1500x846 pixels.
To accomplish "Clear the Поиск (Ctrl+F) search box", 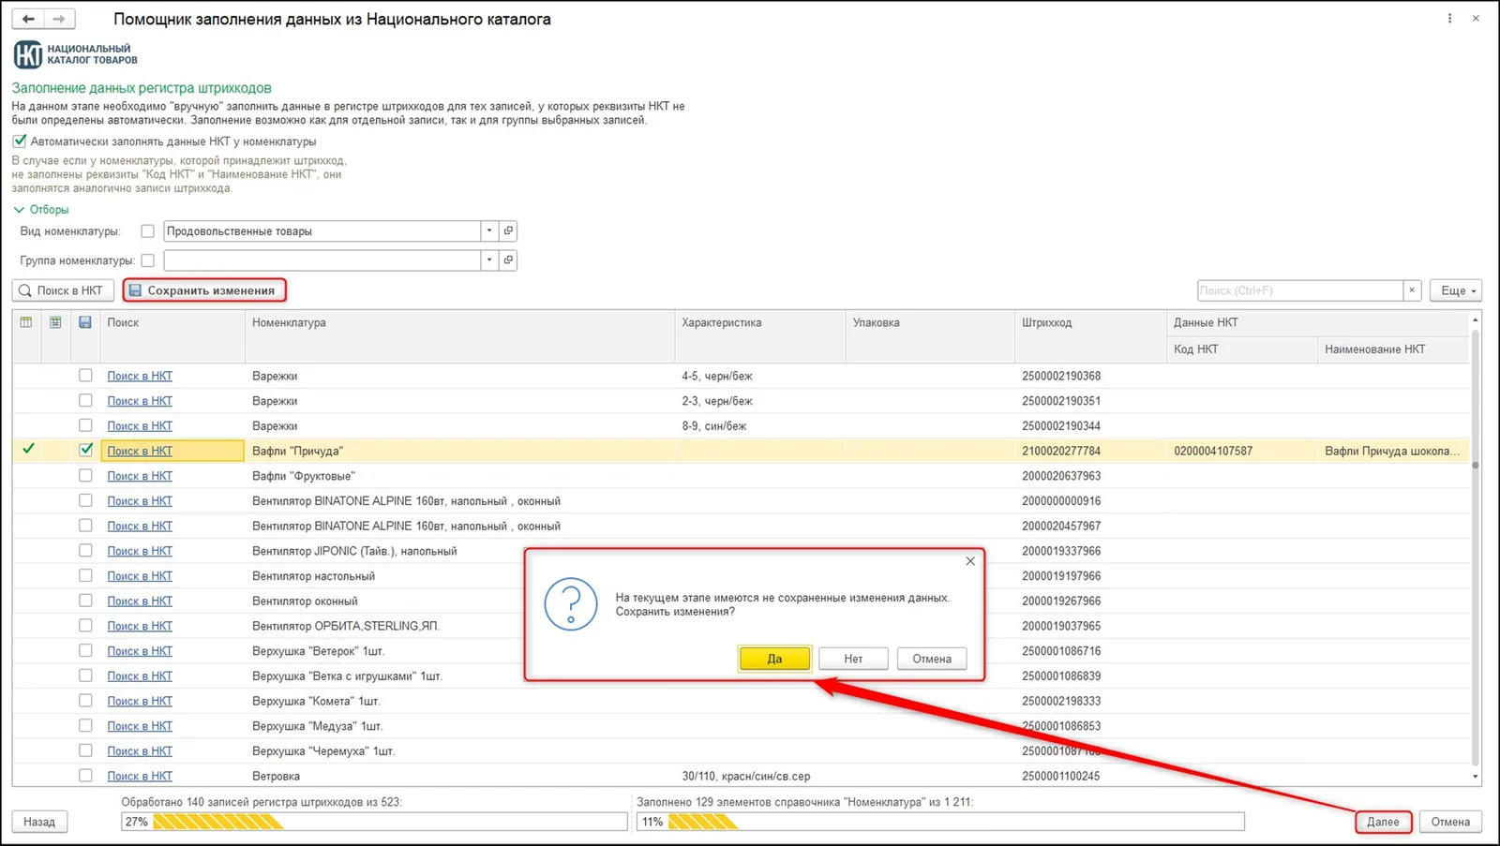I will 1412,290.
